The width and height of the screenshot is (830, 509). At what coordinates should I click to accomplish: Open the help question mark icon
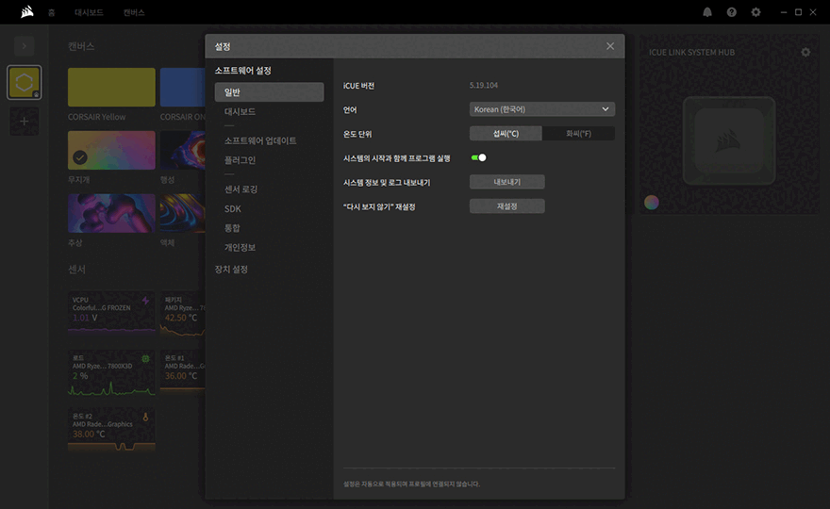[732, 12]
